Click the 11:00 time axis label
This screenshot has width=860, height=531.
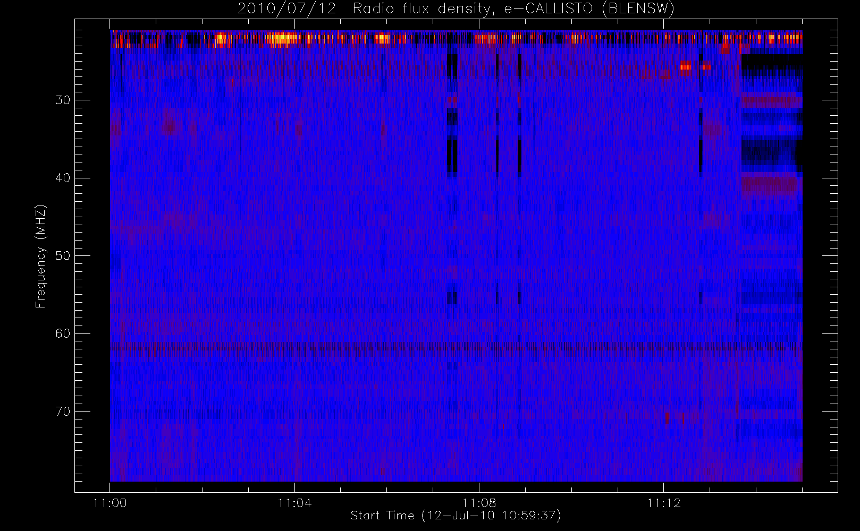click(110, 503)
